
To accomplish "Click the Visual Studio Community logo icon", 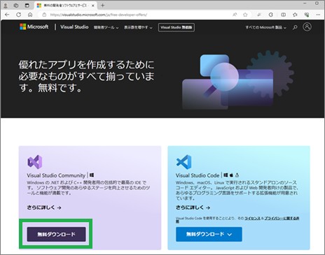I will click(x=35, y=161).
